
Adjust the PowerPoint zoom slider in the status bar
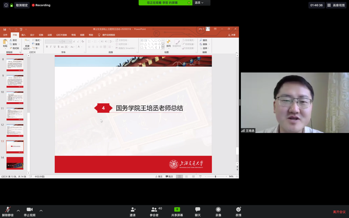point(215,177)
